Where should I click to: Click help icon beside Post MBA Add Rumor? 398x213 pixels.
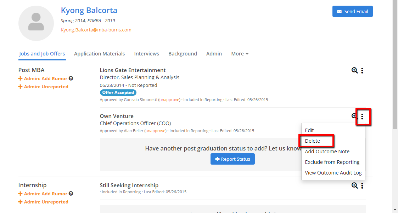click(x=71, y=78)
